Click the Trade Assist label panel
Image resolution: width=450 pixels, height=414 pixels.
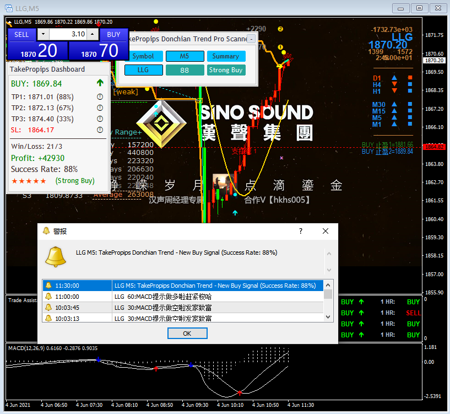coord(23,300)
